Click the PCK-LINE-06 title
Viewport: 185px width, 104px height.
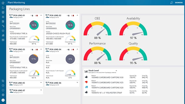tap(55, 83)
